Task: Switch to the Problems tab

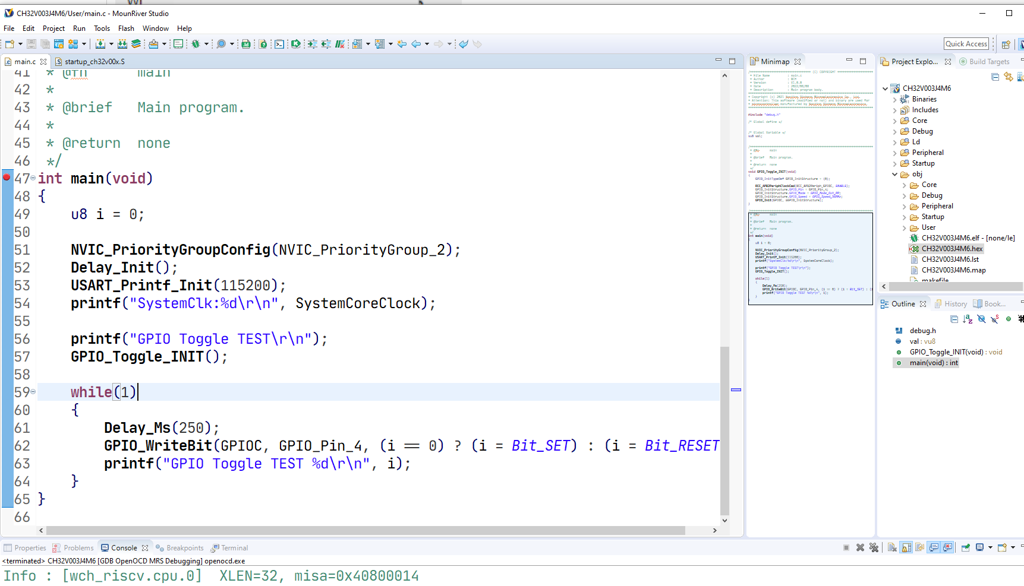Action: pos(73,548)
